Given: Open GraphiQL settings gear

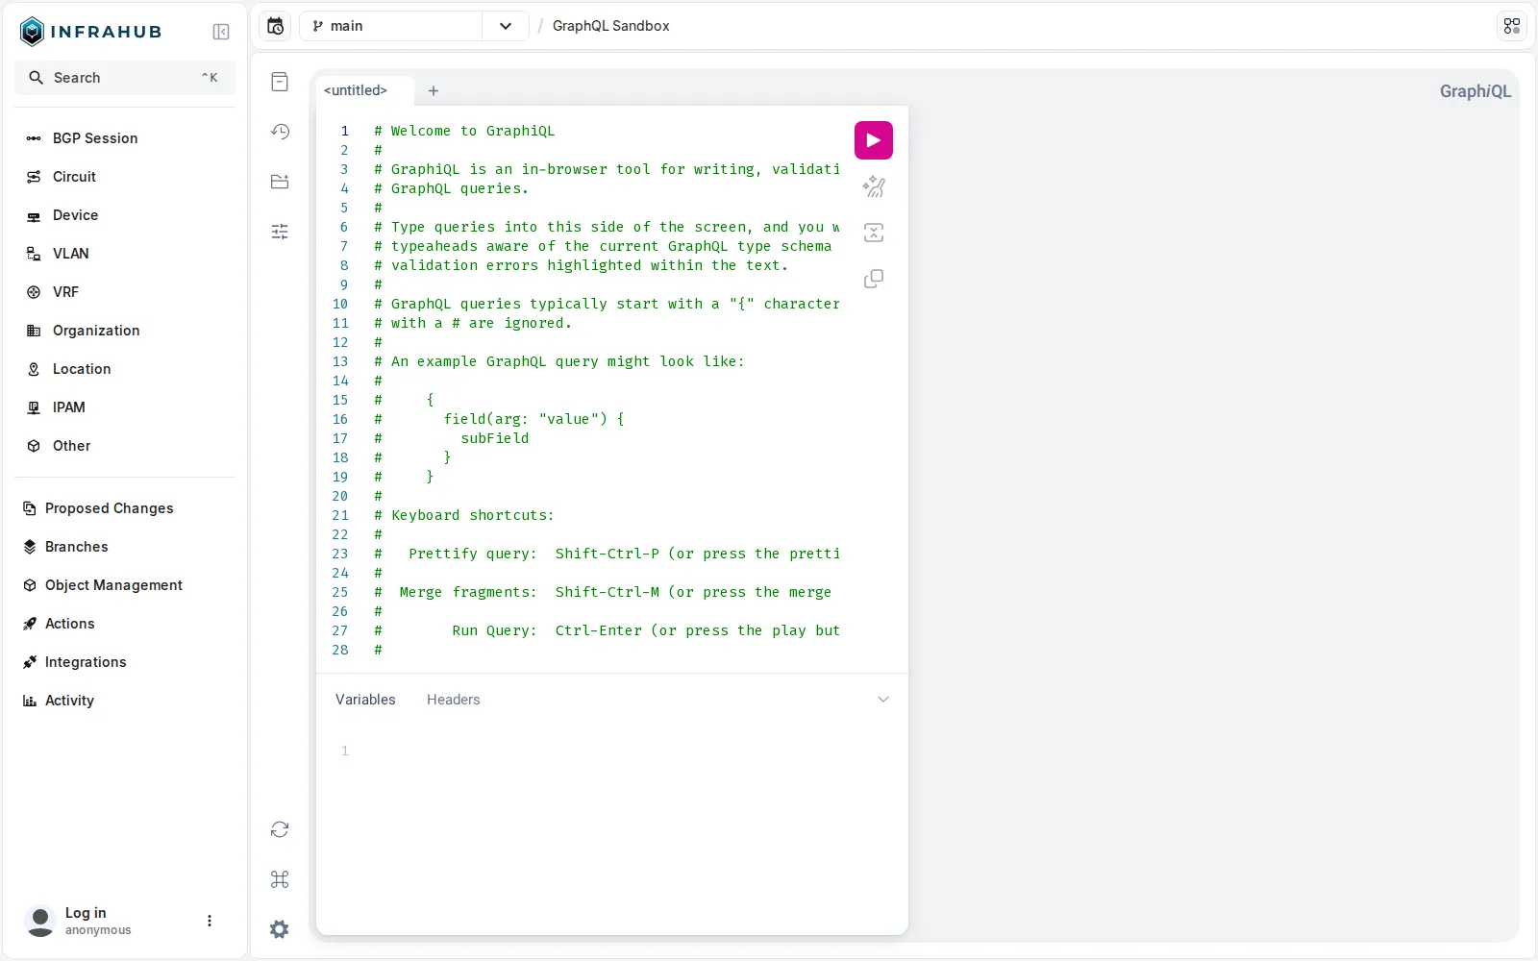Looking at the screenshot, I should (x=280, y=929).
